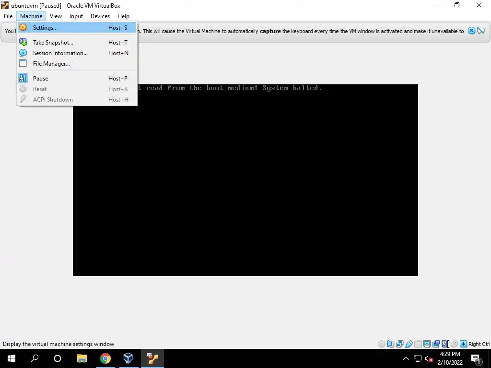Click the File Manager list icon

point(23,64)
